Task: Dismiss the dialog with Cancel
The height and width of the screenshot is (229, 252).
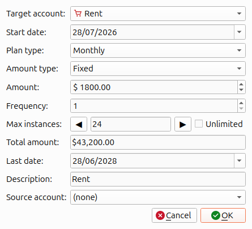Action: [174, 215]
